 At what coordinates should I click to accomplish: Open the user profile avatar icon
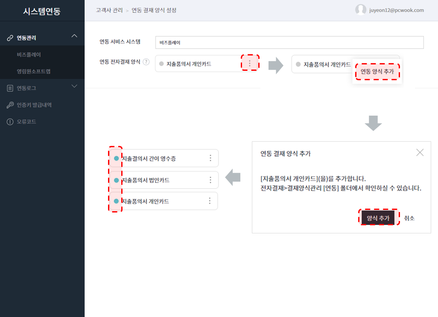tap(361, 10)
